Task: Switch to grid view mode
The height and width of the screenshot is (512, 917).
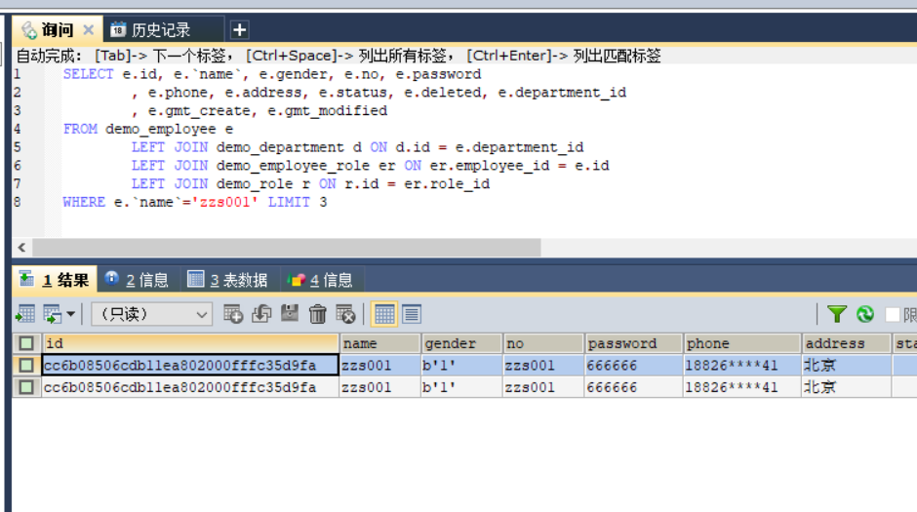Action: [384, 314]
